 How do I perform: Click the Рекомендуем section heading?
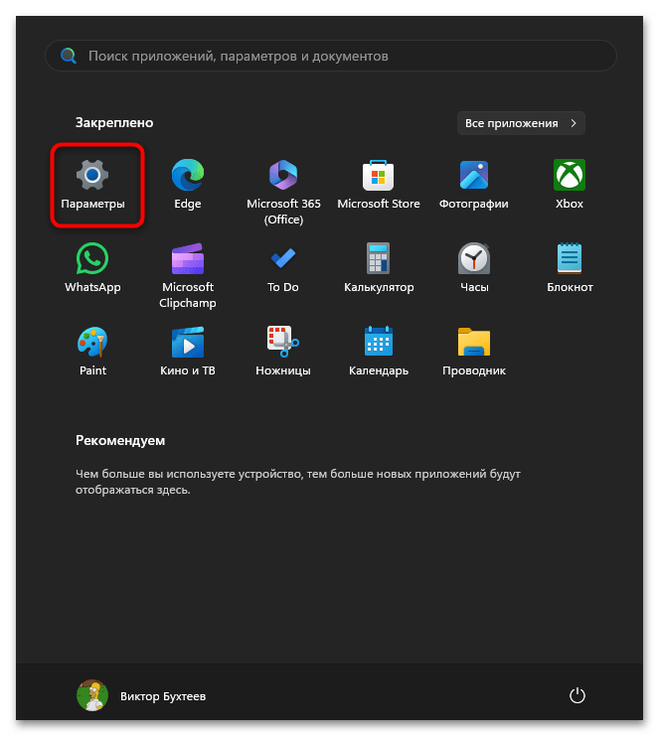[120, 440]
